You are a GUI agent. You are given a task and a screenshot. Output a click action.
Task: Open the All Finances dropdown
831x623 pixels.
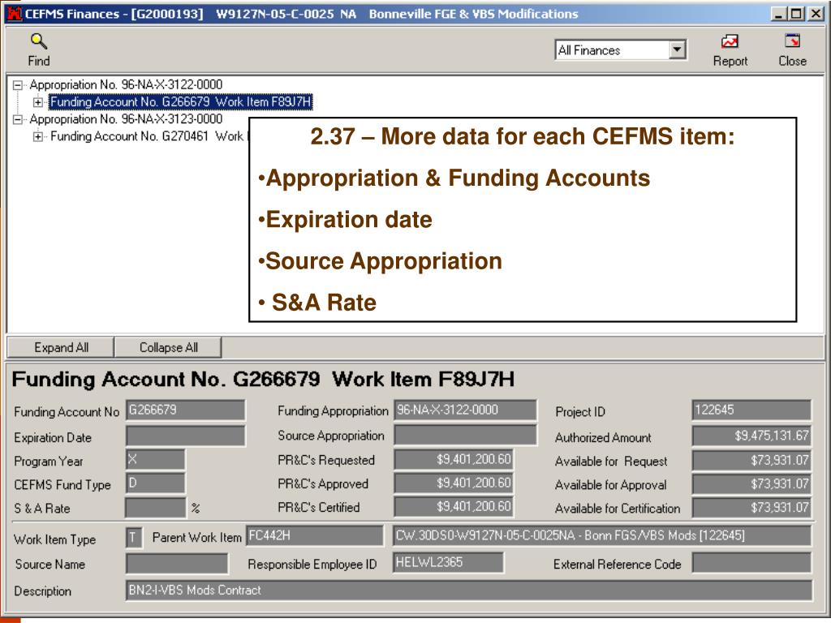(x=676, y=50)
